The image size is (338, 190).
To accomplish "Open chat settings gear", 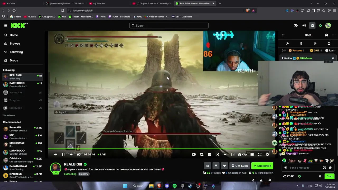I will click(320, 176).
